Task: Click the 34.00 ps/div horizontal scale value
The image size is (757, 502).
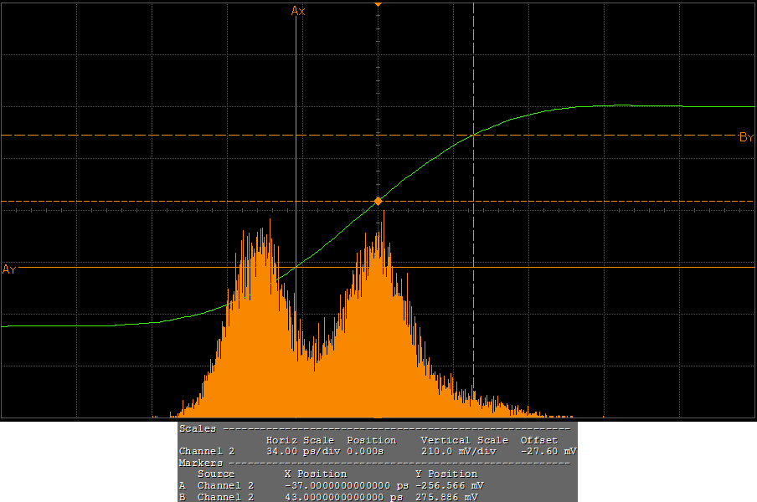Action: pyautogui.click(x=300, y=451)
